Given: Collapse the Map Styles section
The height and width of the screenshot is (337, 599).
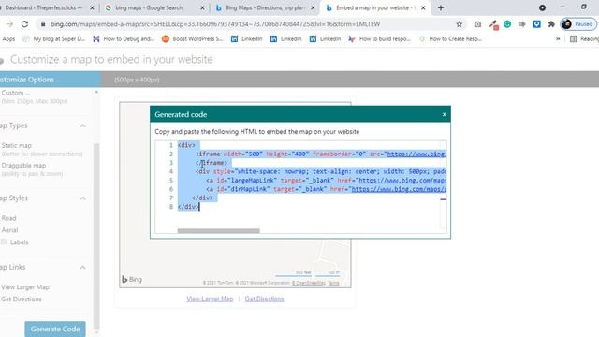Looking at the screenshot, I should pyautogui.click(x=82, y=198).
